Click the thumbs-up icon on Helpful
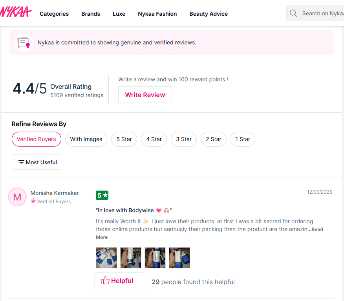The height and width of the screenshot is (301, 344). click(x=105, y=281)
